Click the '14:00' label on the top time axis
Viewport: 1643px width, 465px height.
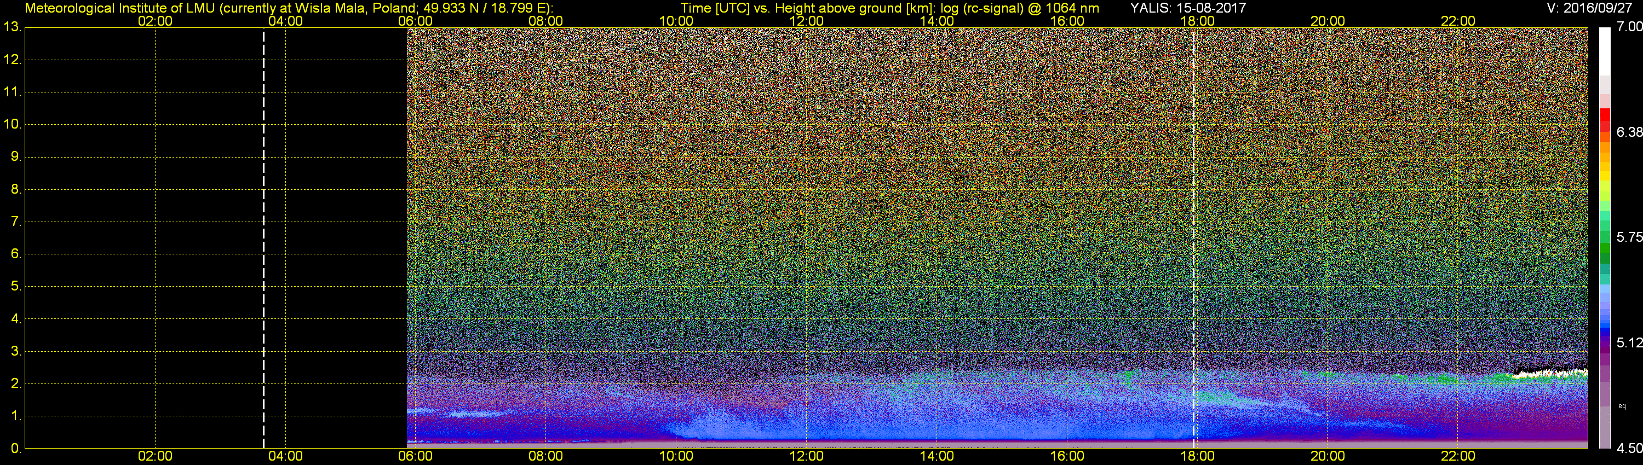937,21
